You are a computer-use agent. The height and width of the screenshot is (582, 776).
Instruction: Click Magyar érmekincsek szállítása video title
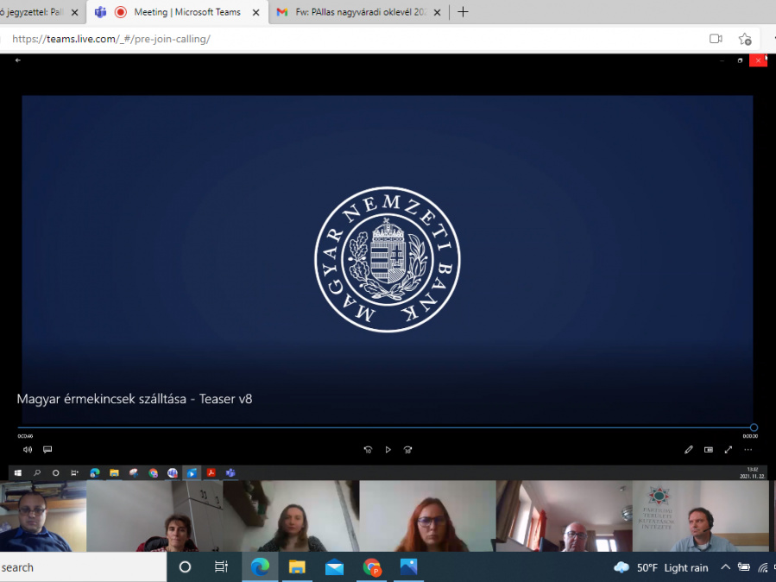coord(135,399)
